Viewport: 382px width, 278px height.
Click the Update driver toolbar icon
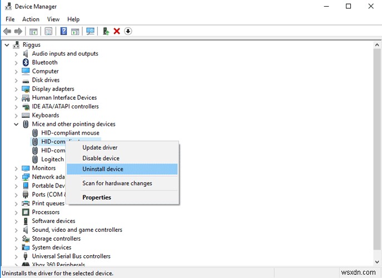pyautogui.click(x=106, y=31)
